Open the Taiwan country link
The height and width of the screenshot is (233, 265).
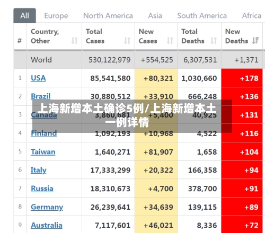point(43,152)
